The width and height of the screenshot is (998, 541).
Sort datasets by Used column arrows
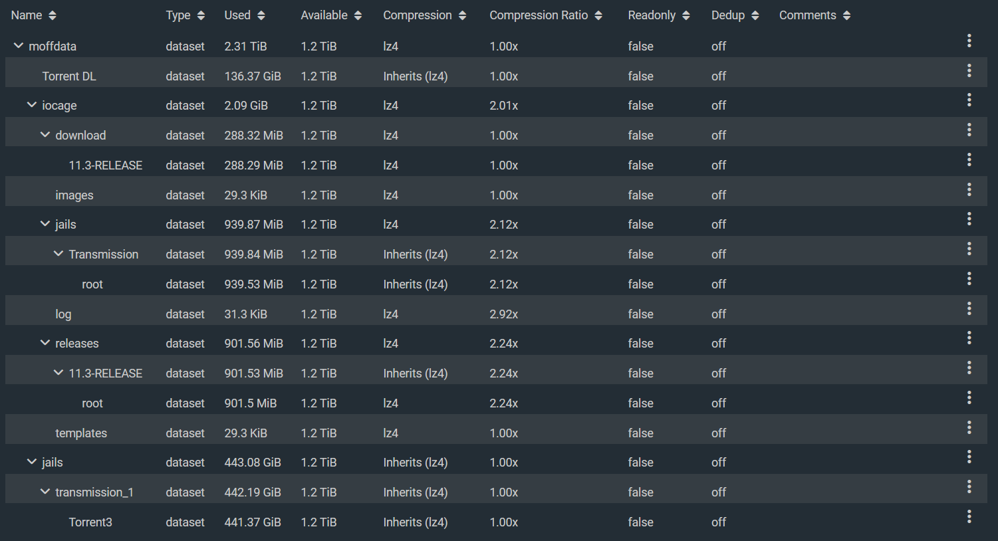[x=261, y=15]
